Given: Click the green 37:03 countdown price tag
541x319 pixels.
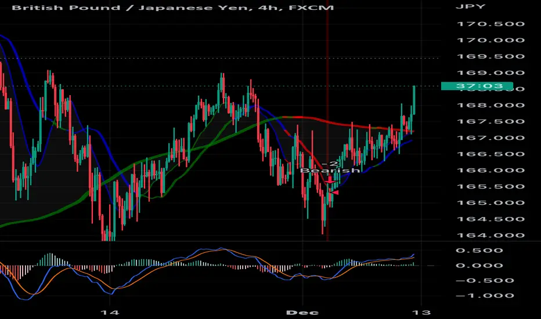Looking at the screenshot, I should coord(477,86).
